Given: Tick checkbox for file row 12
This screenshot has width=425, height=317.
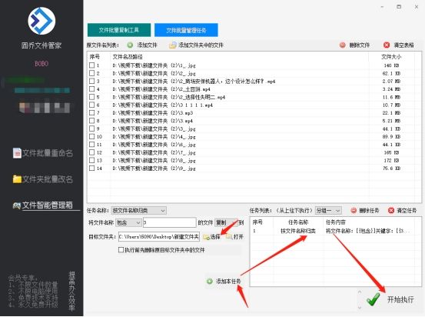Looking at the screenshot, I should point(92,152).
